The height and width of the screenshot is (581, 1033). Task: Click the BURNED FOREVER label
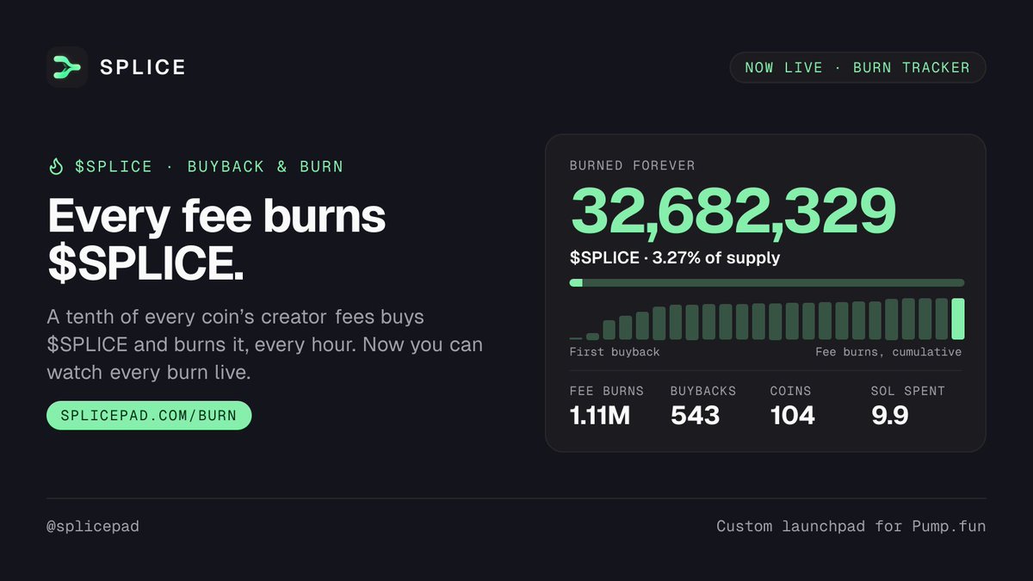632,166
